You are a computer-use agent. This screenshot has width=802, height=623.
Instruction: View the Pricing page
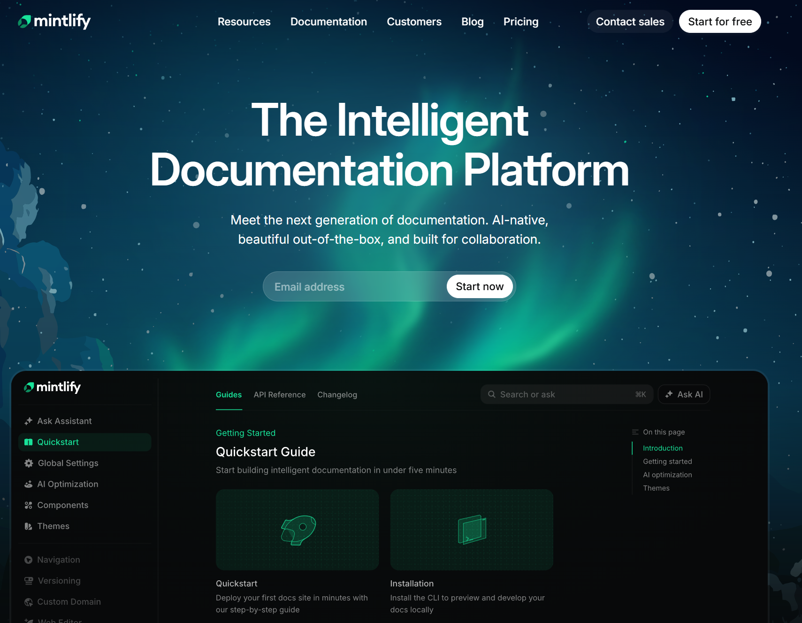[521, 22]
